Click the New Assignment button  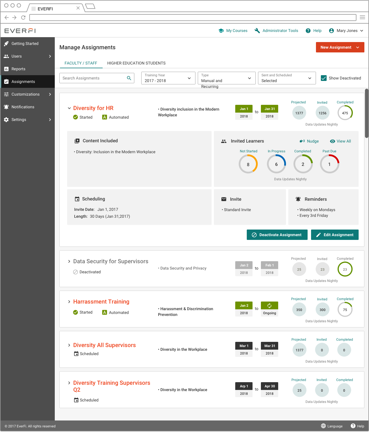click(340, 47)
